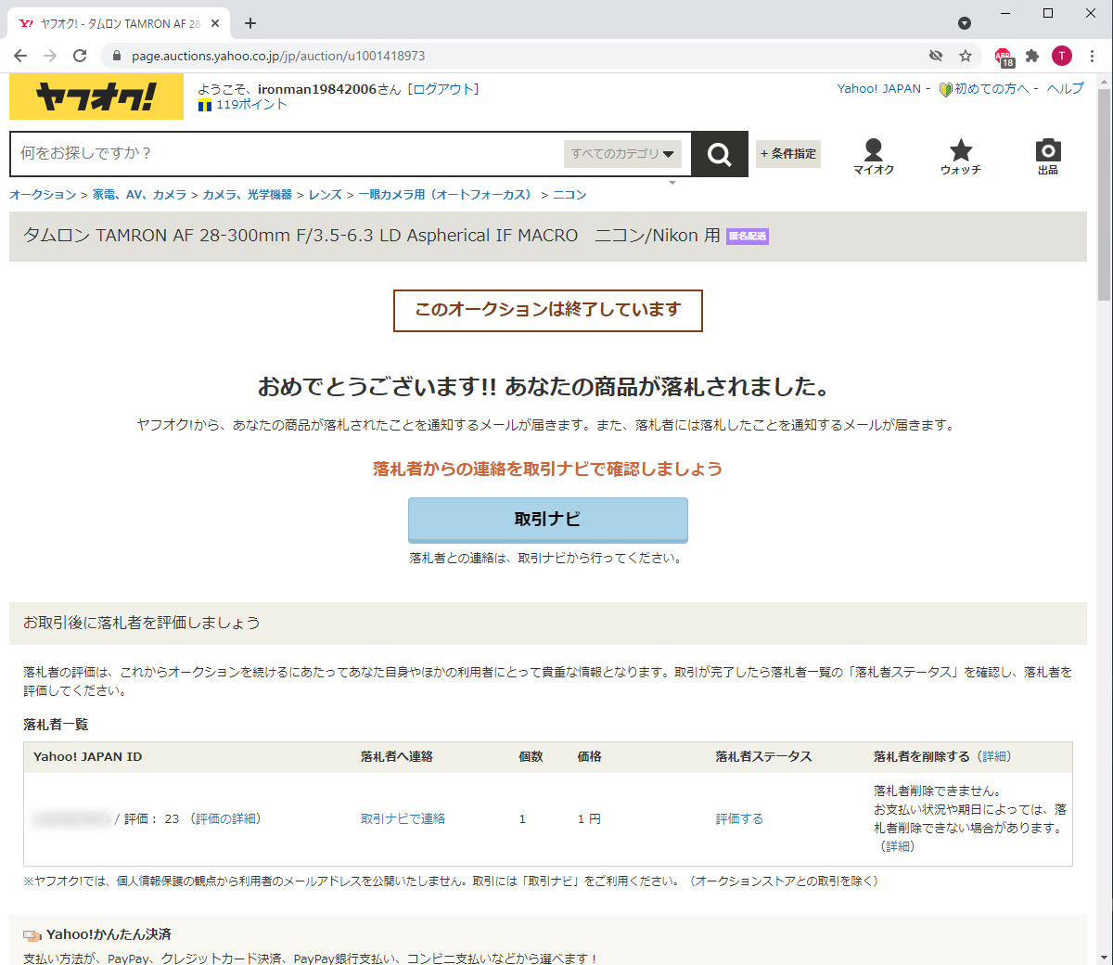Click the page vertical scrollbar
This screenshot has height=965, width=1113.
click(1103, 195)
